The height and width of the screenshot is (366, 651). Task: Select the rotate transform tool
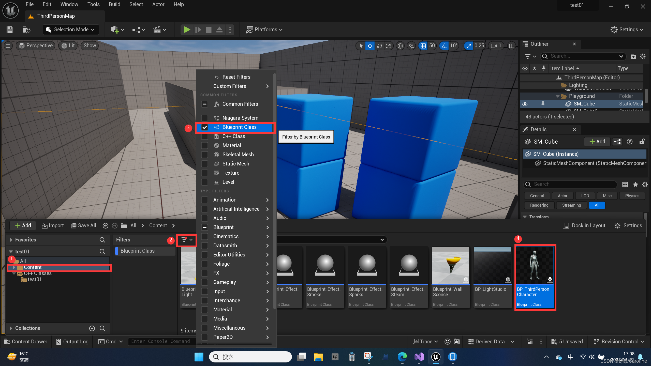379,46
